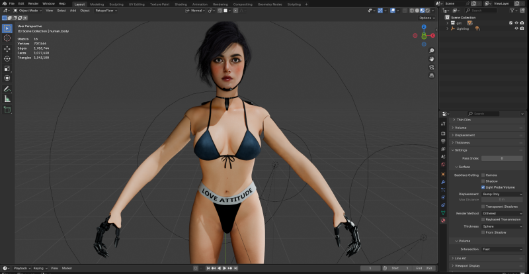Switch to orthographic view with grid icon
This screenshot has height=274, width=529.
click(x=431, y=74)
